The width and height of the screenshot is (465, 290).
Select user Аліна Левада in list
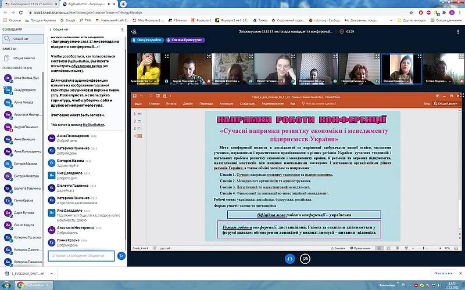tap(23, 103)
